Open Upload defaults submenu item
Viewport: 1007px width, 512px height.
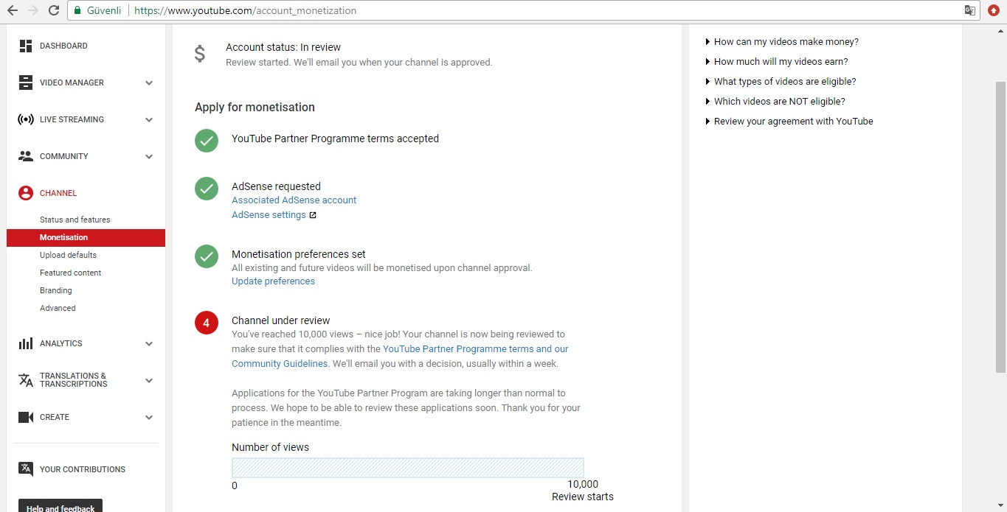(x=68, y=255)
